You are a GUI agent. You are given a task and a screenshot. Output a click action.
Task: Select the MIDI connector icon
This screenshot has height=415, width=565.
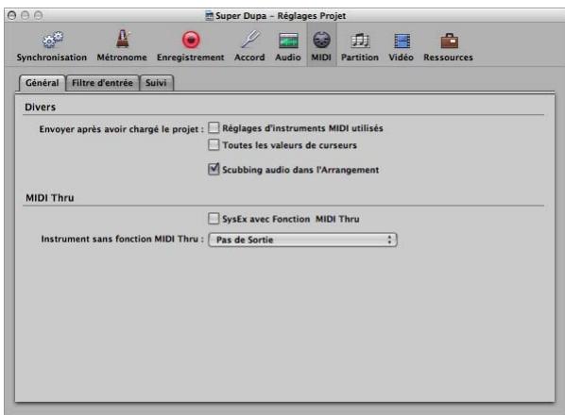pos(321,40)
